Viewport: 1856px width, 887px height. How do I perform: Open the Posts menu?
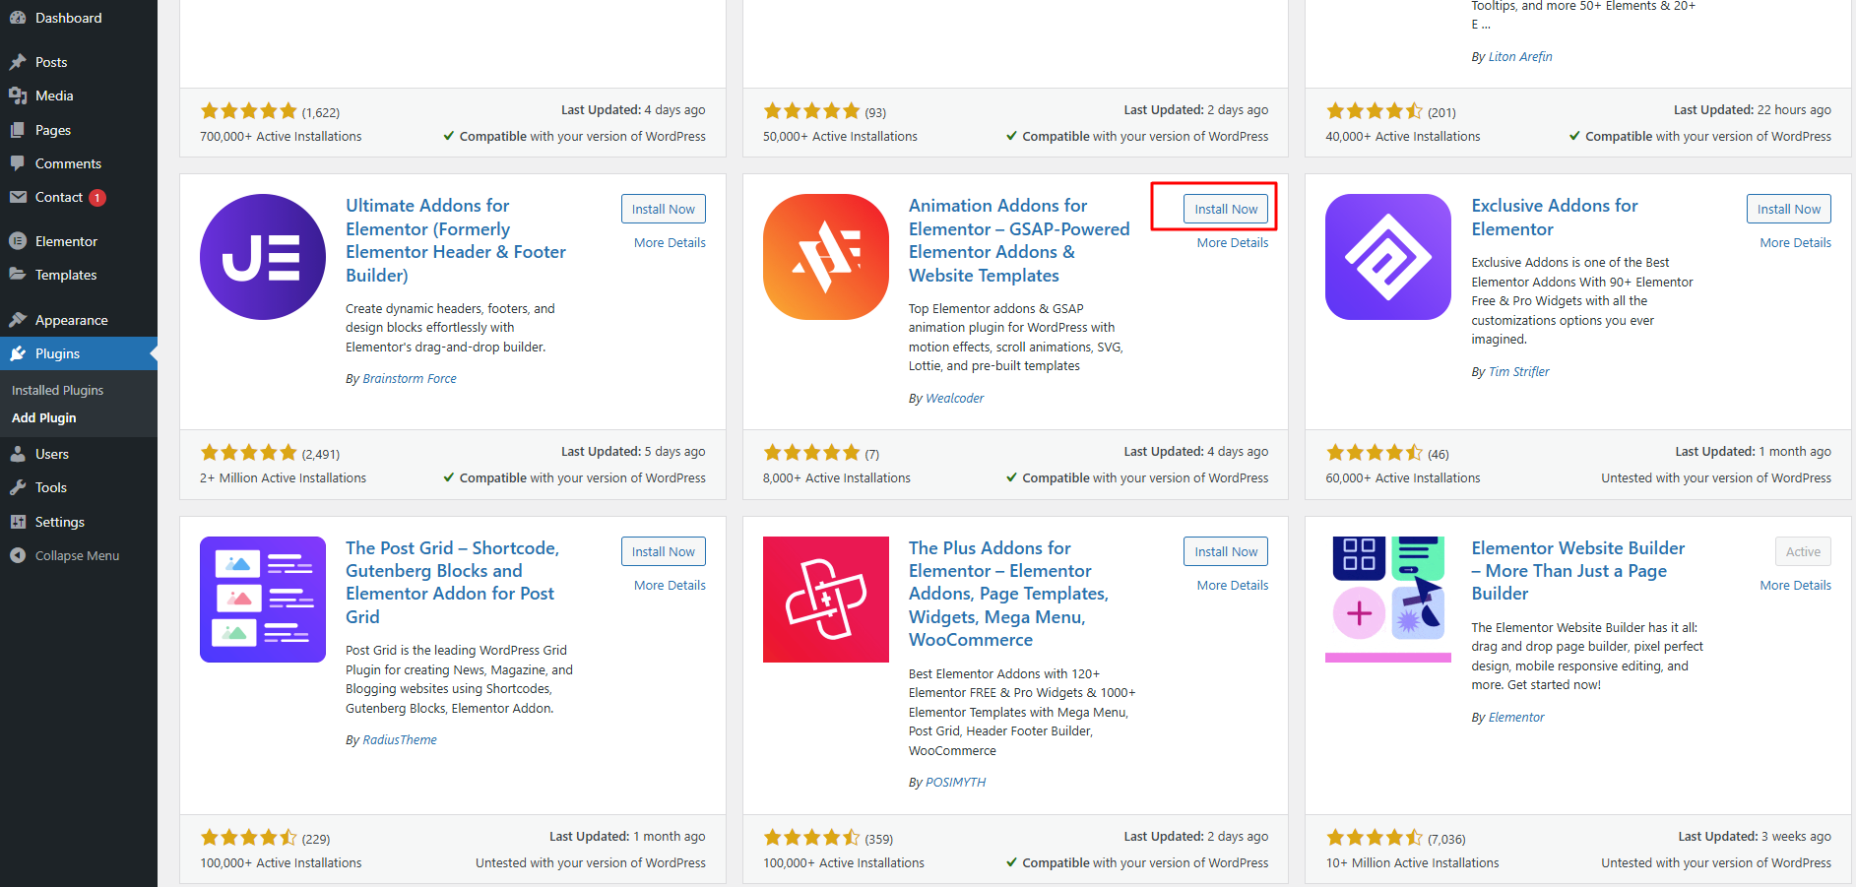click(x=79, y=62)
